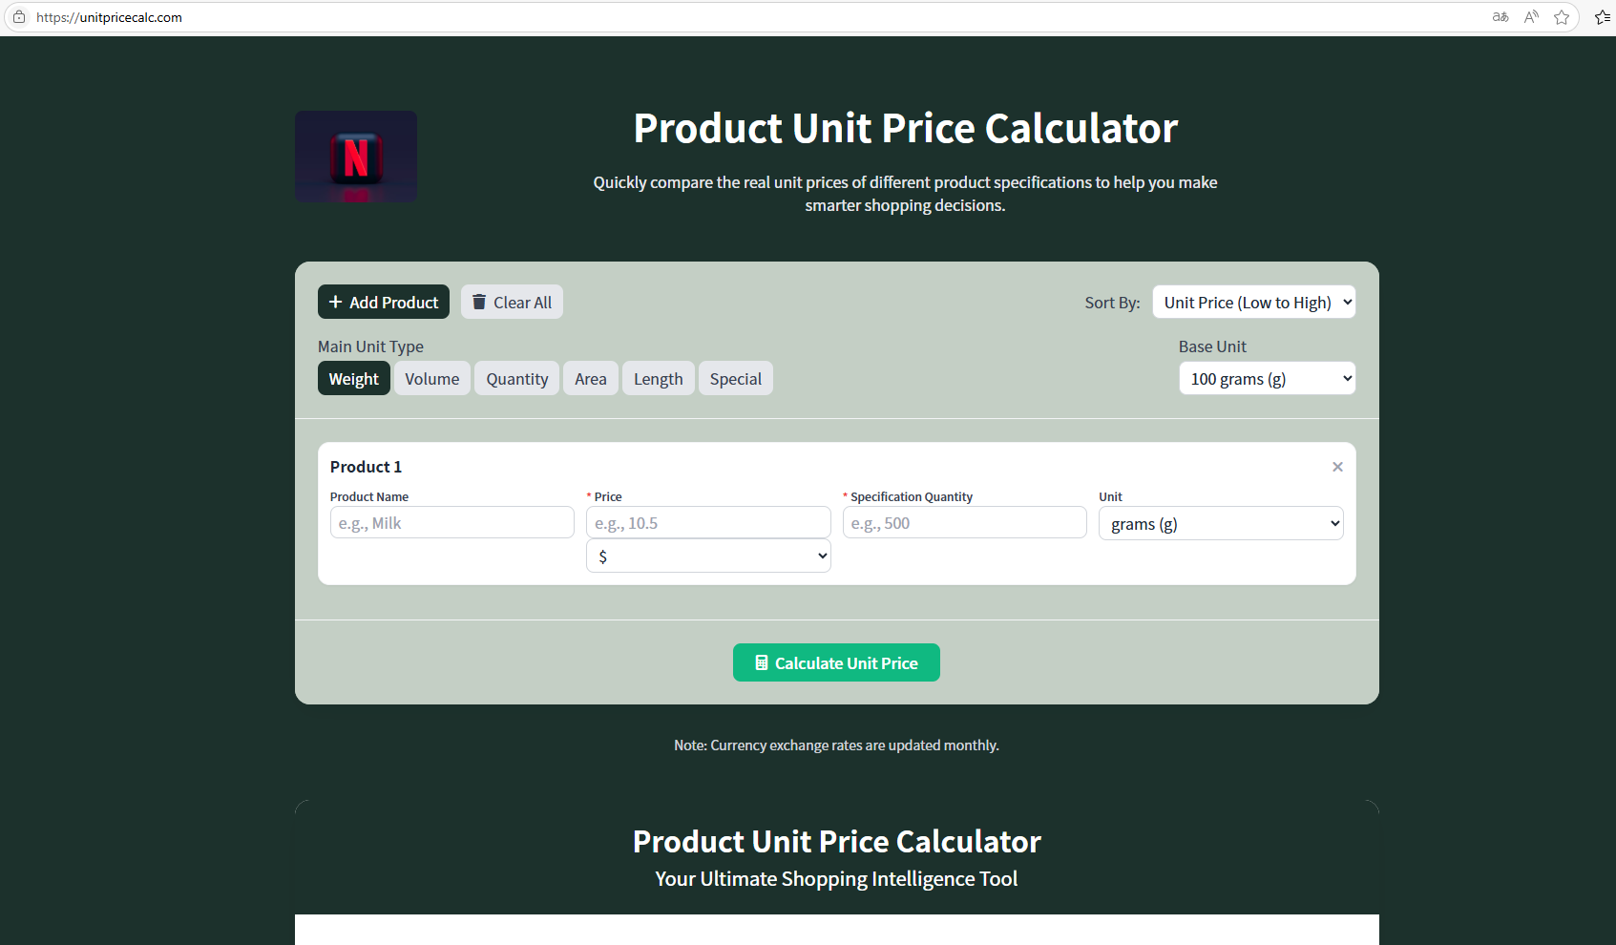Open the product Unit grams dropdown

[x=1221, y=524]
